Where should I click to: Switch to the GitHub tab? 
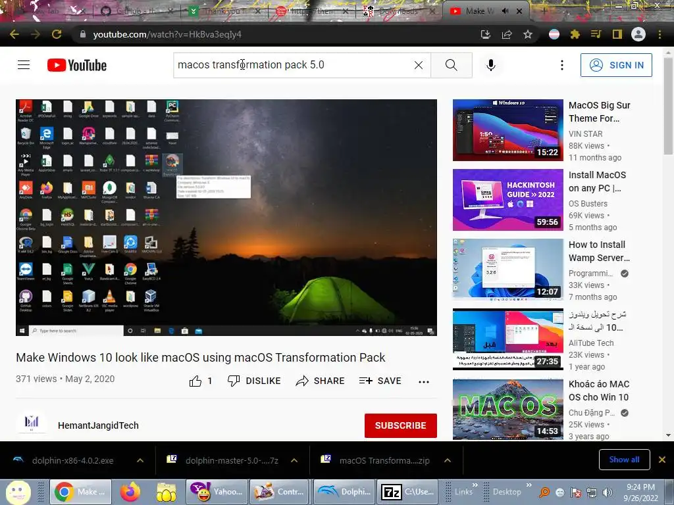pos(136,11)
